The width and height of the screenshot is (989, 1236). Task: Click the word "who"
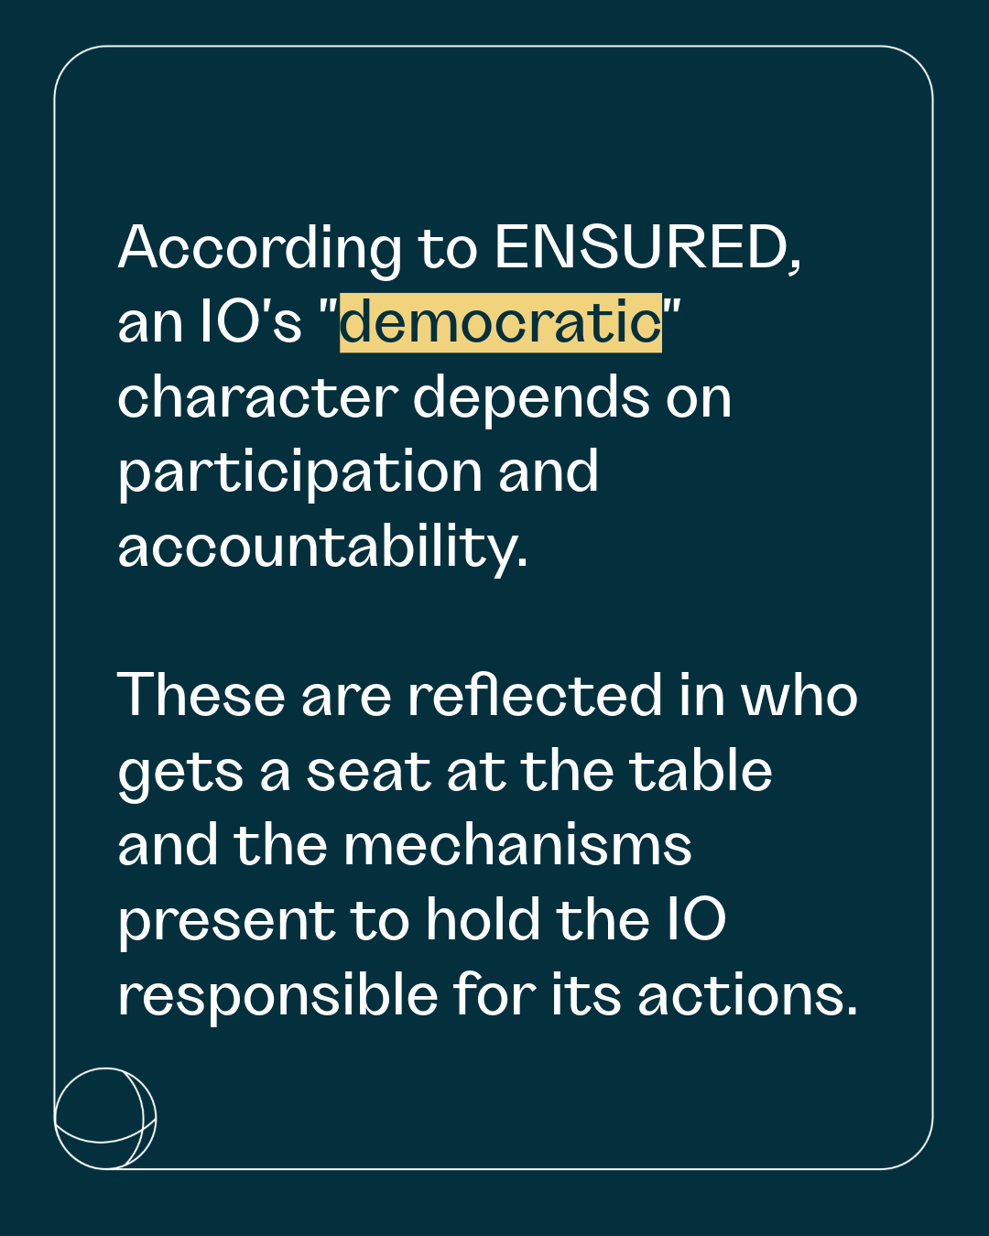click(x=799, y=696)
